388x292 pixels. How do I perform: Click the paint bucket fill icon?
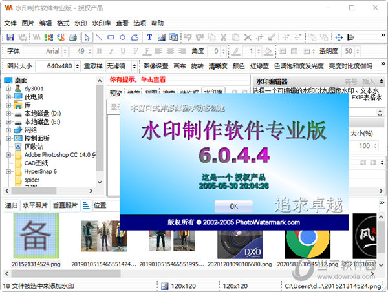pos(268,51)
